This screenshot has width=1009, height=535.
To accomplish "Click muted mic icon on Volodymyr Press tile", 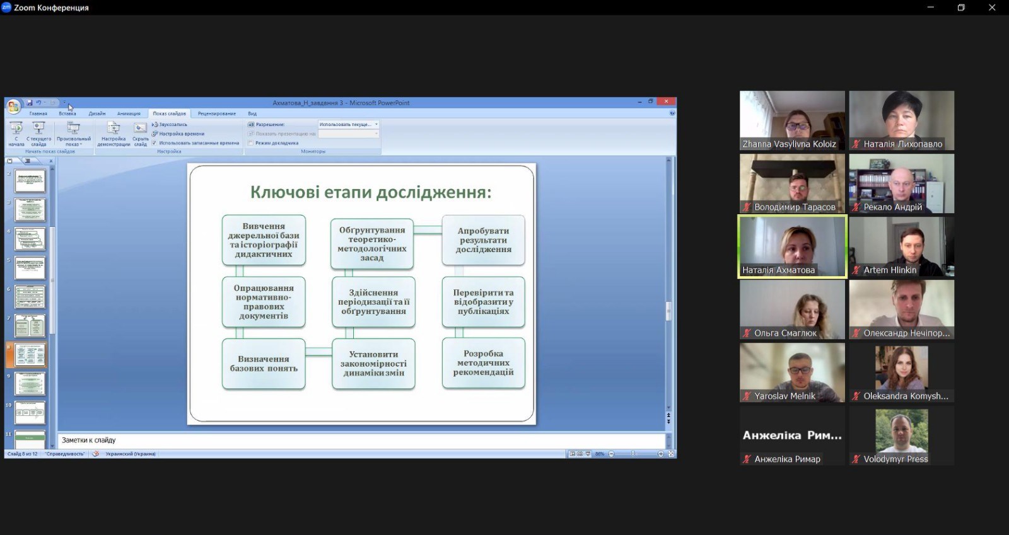I will click(856, 459).
